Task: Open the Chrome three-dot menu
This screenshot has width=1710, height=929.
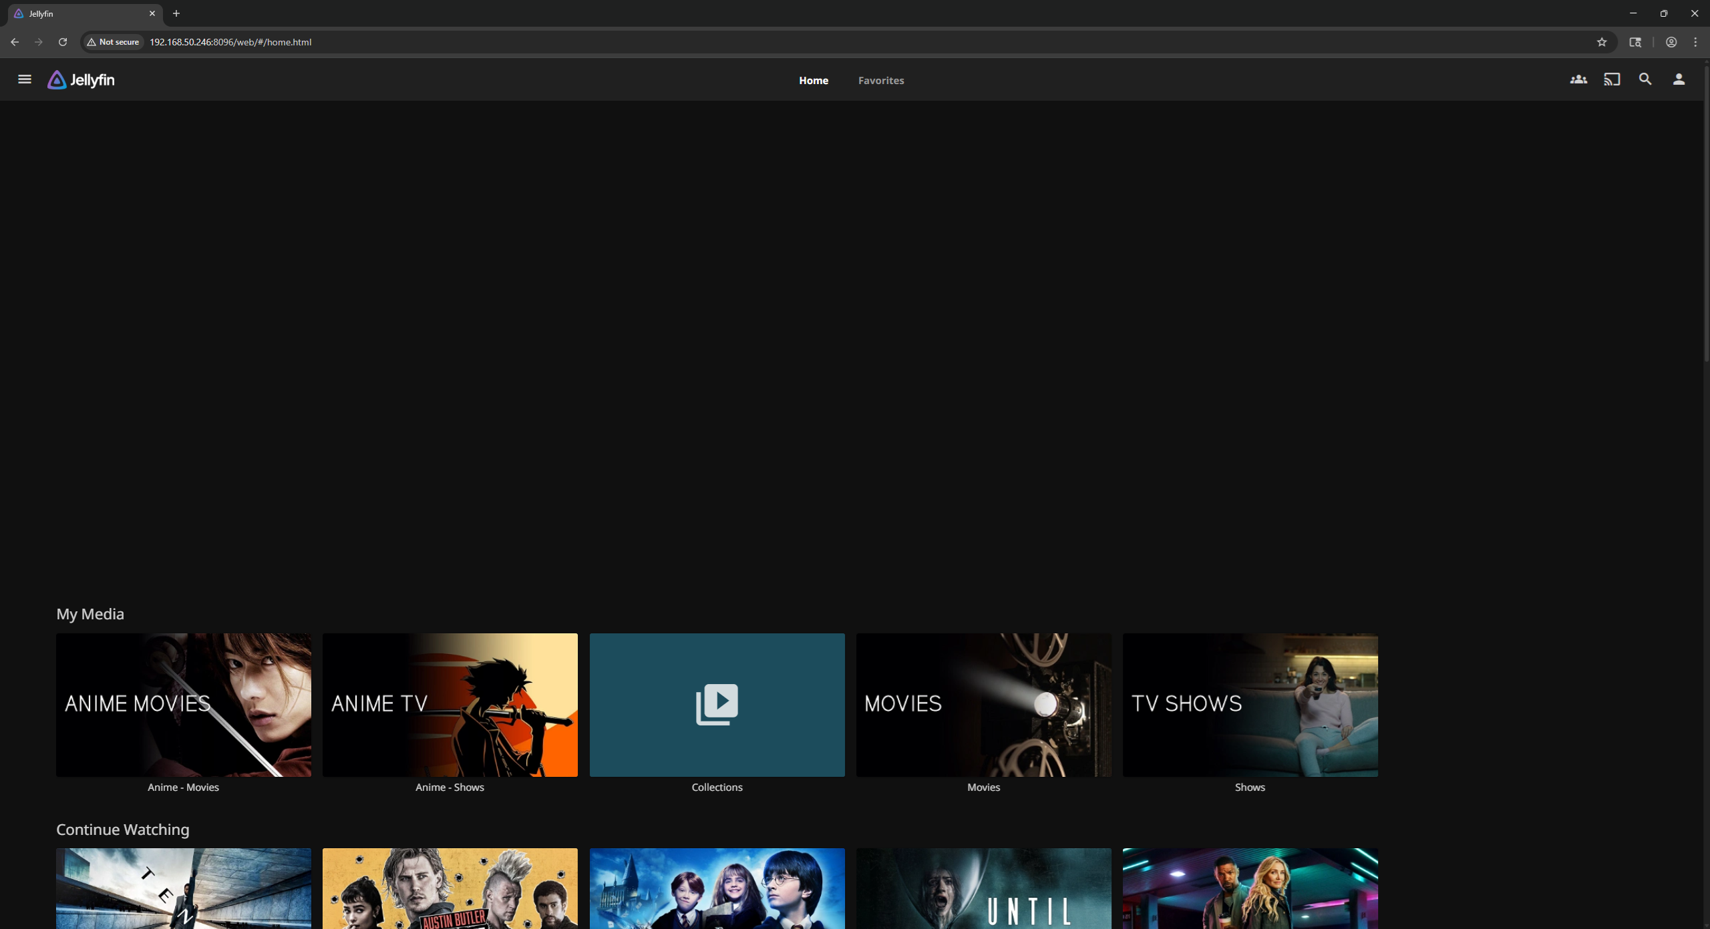Action: pyautogui.click(x=1695, y=42)
